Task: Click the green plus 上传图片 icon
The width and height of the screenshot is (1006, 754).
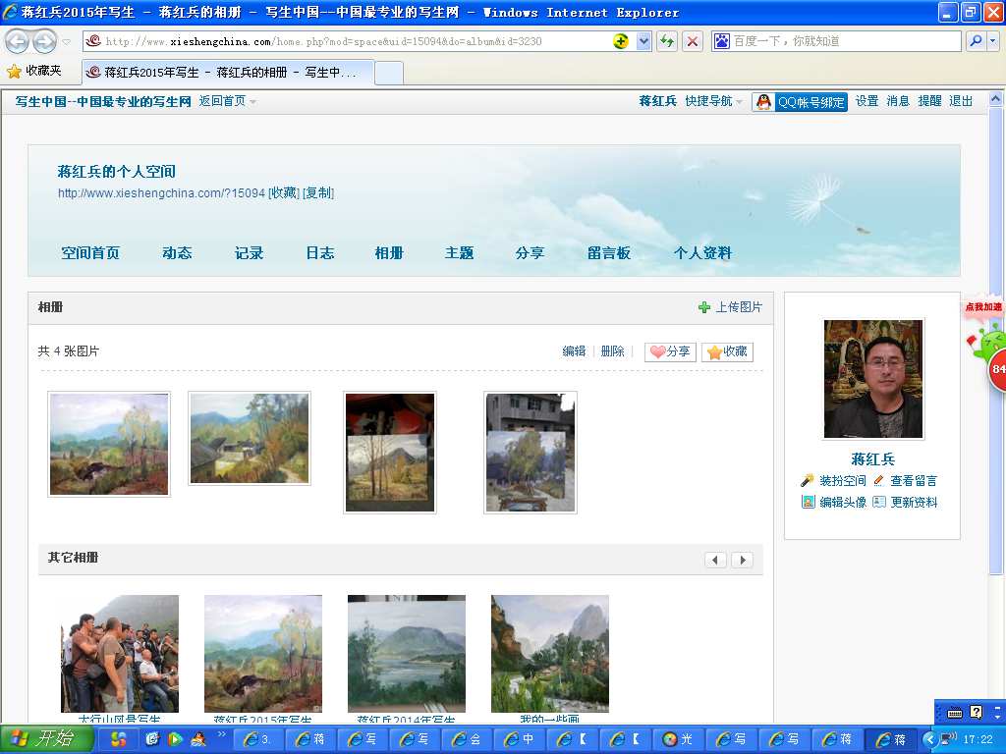Action: pyautogui.click(x=703, y=307)
